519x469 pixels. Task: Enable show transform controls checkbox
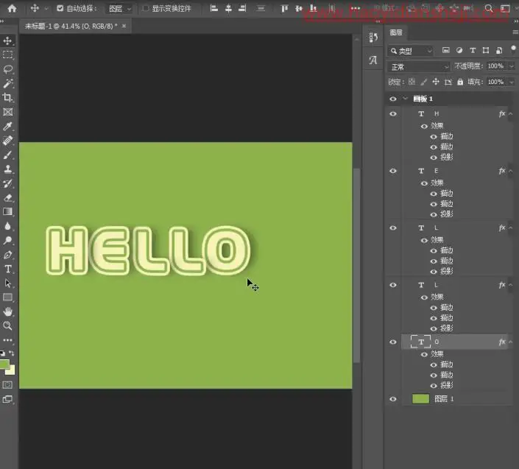coord(145,8)
